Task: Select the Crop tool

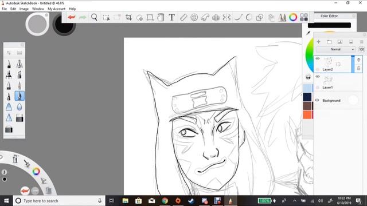Action: [128, 17]
